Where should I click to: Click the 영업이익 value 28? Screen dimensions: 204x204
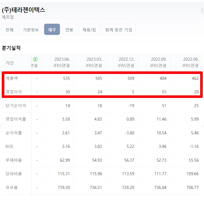(x=196, y=92)
